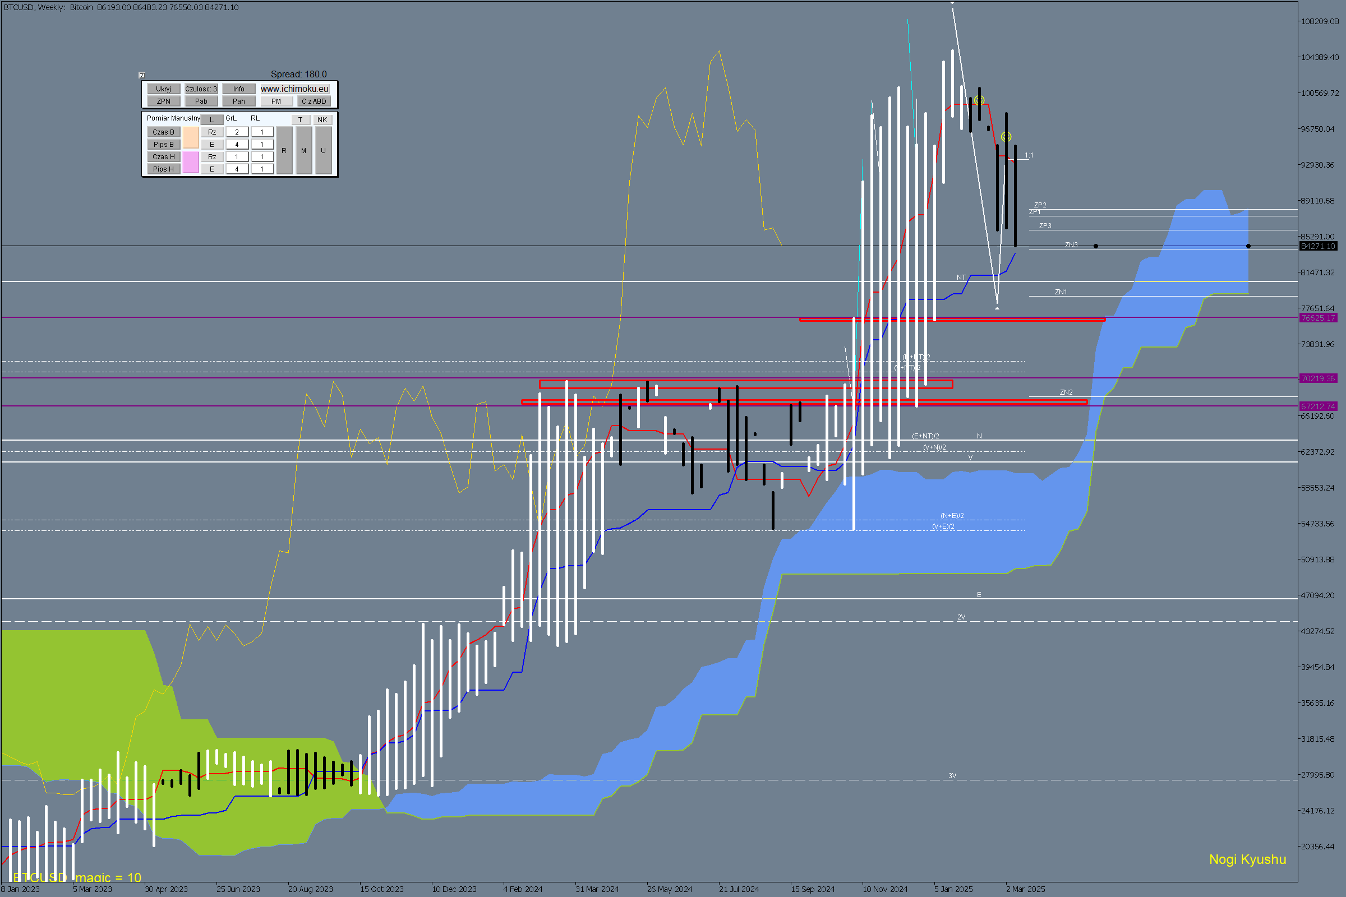Click the 4 Feb 2024 date label
1346x897 pixels.
point(523,889)
